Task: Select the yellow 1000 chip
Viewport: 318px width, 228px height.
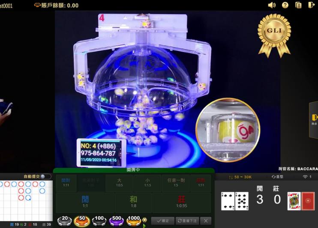Action: (134, 220)
